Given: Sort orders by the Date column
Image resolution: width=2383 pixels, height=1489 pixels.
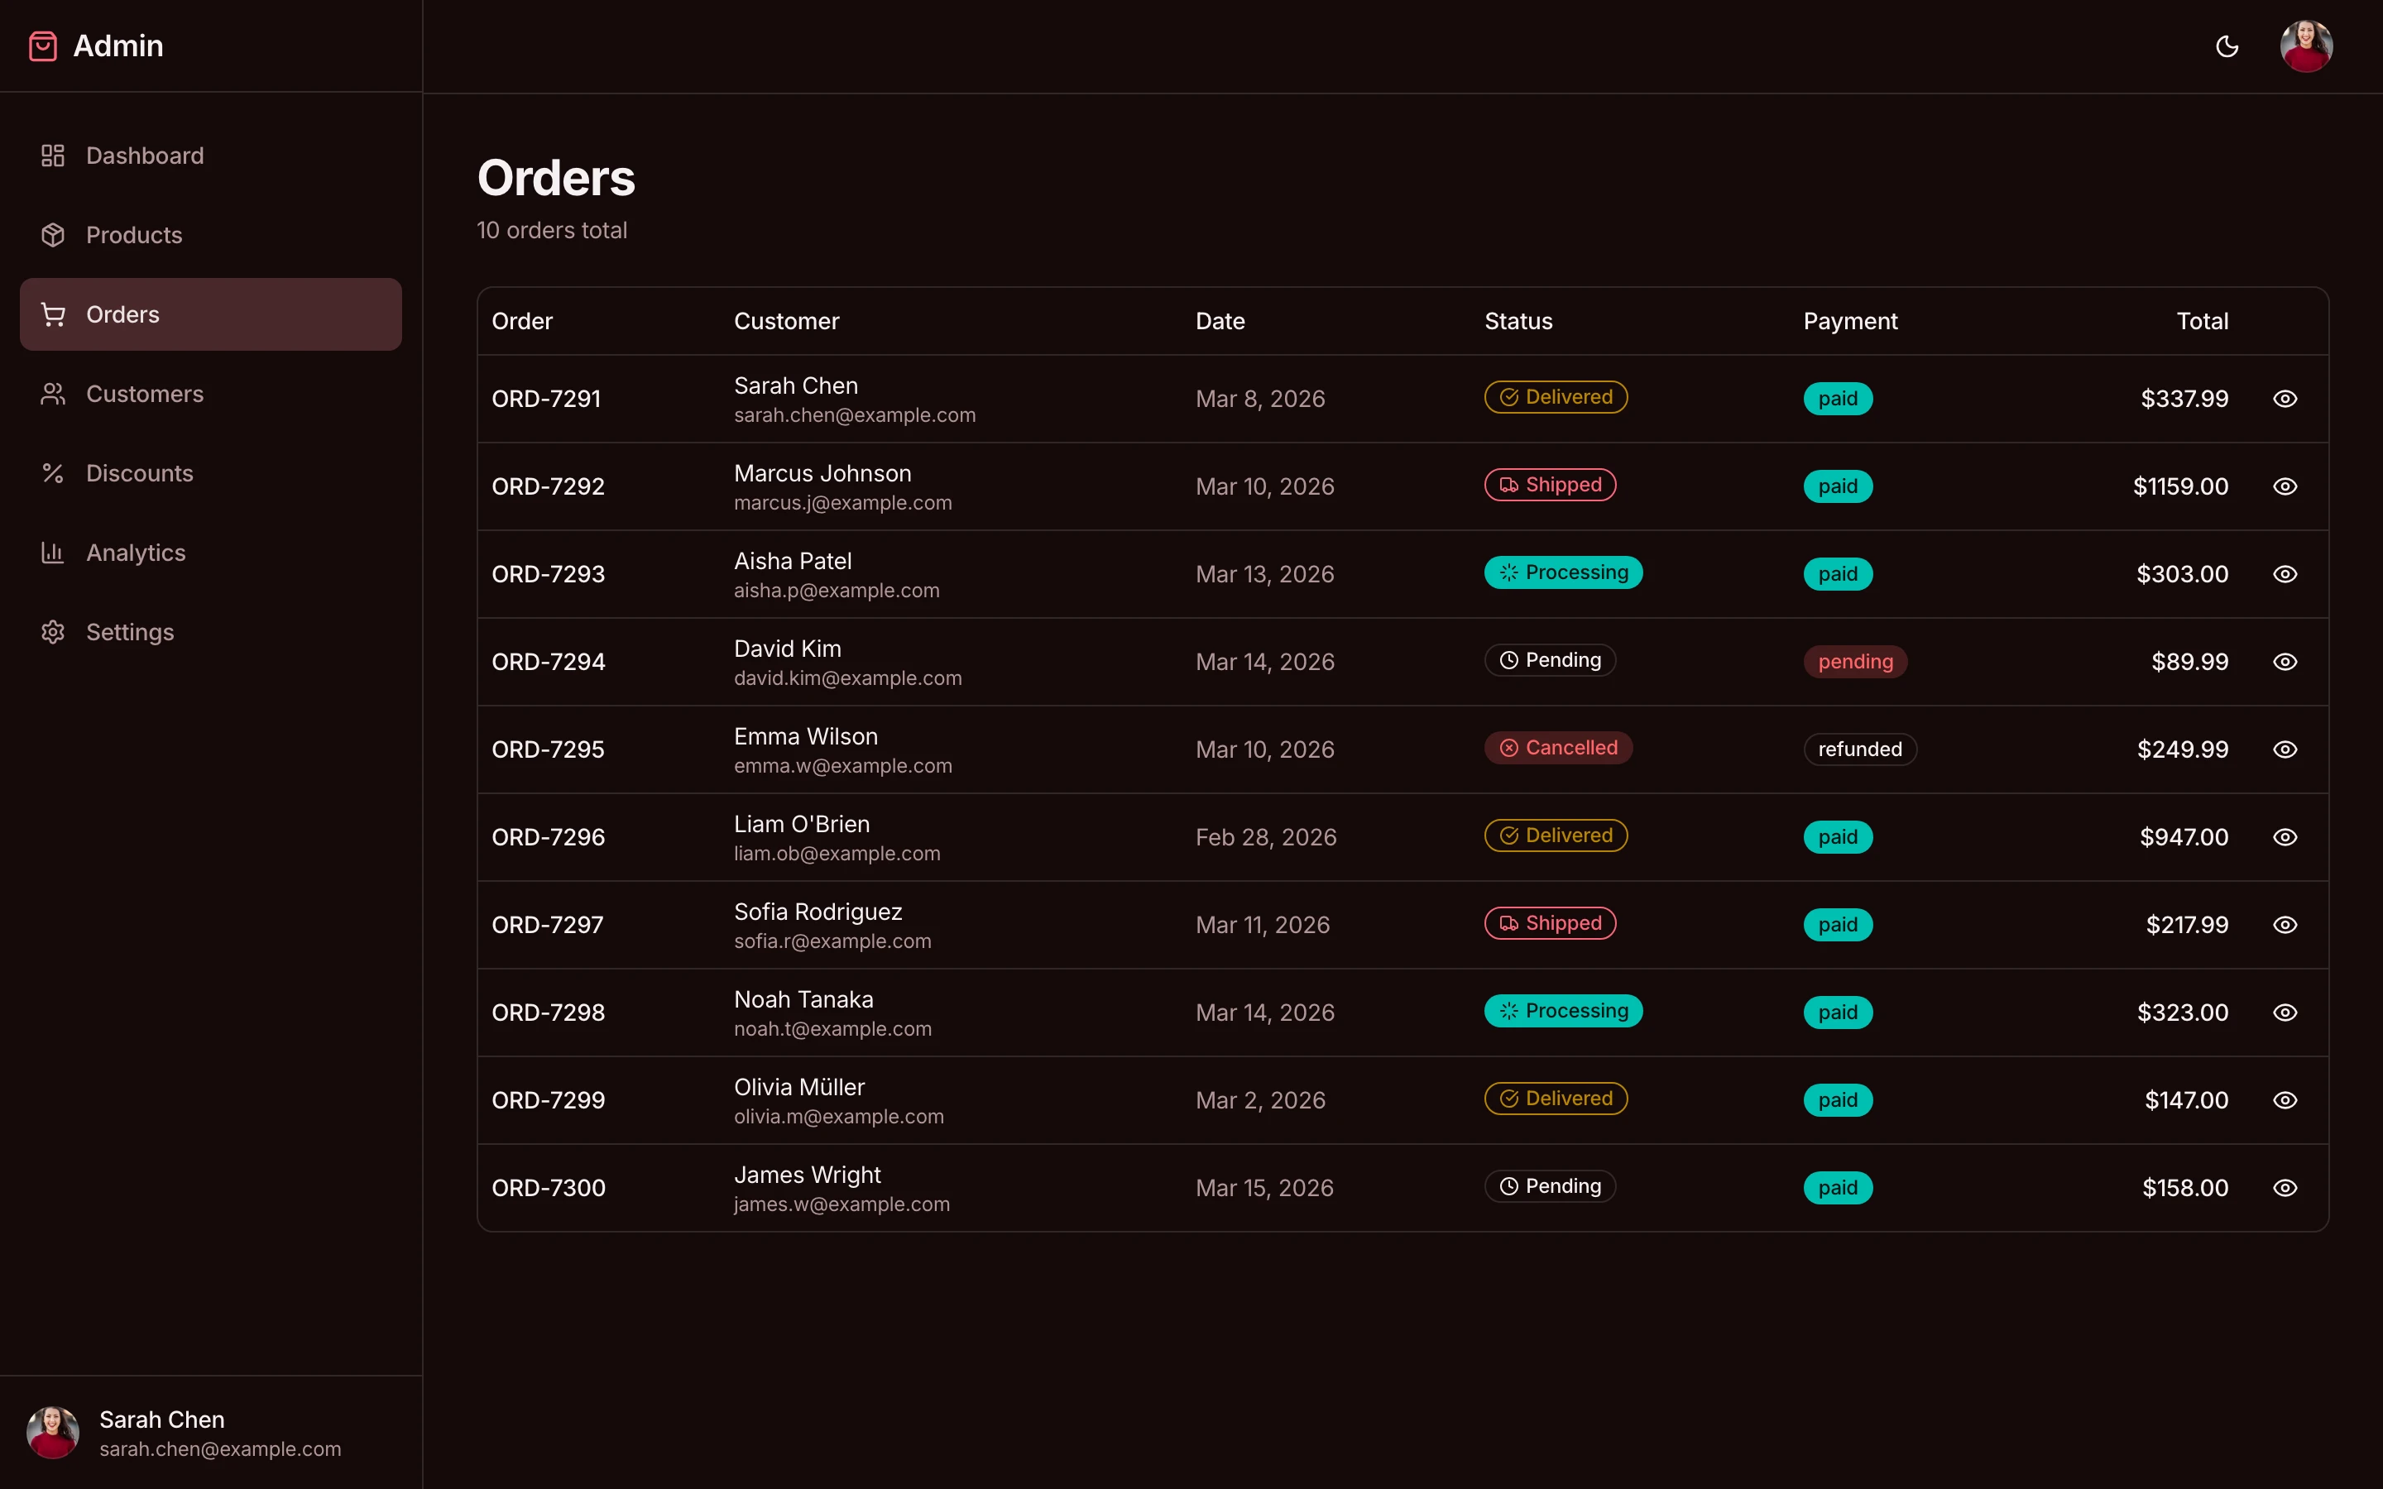Looking at the screenshot, I should pyautogui.click(x=1220, y=320).
